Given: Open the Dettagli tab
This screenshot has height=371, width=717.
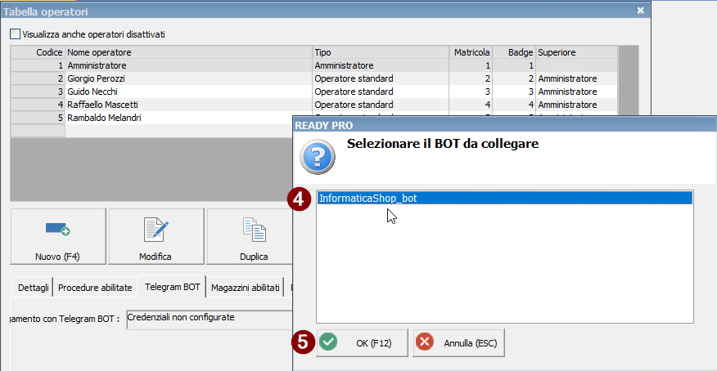Looking at the screenshot, I should pyautogui.click(x=33, y=288).
